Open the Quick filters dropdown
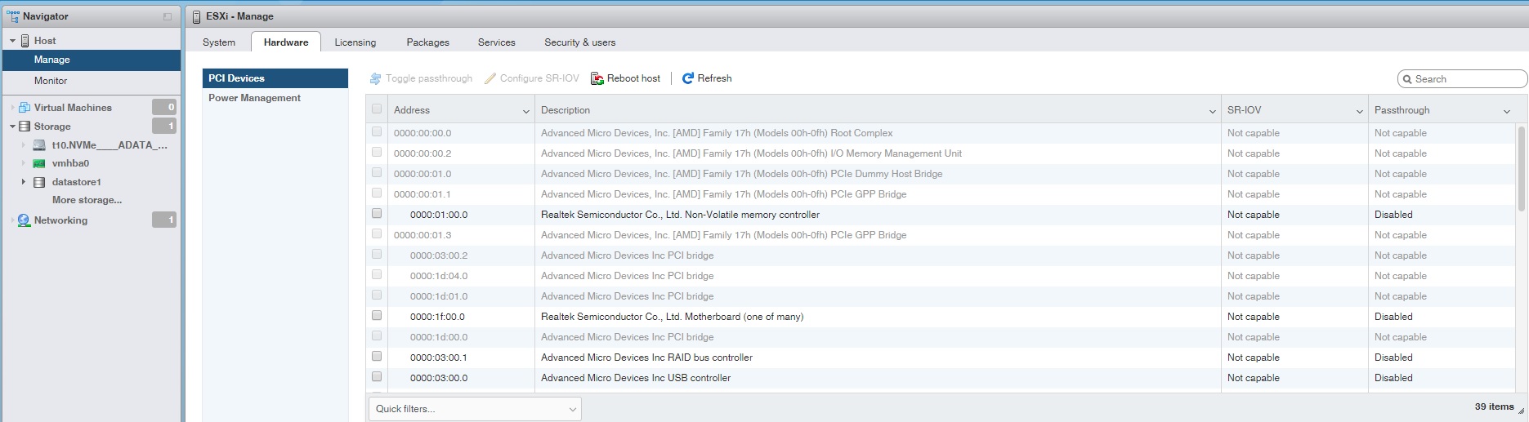The image size is (1529, 422). (x=475, y=409)
